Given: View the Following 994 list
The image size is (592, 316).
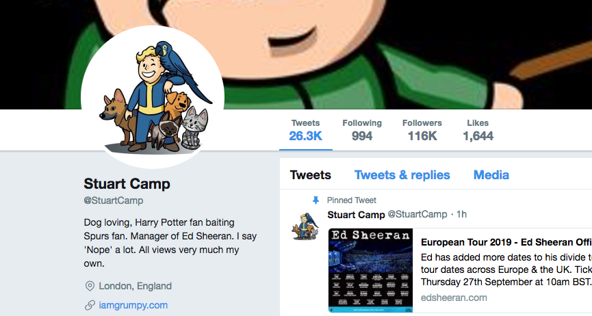Looking at the screenshot, I should click(361, 130).
